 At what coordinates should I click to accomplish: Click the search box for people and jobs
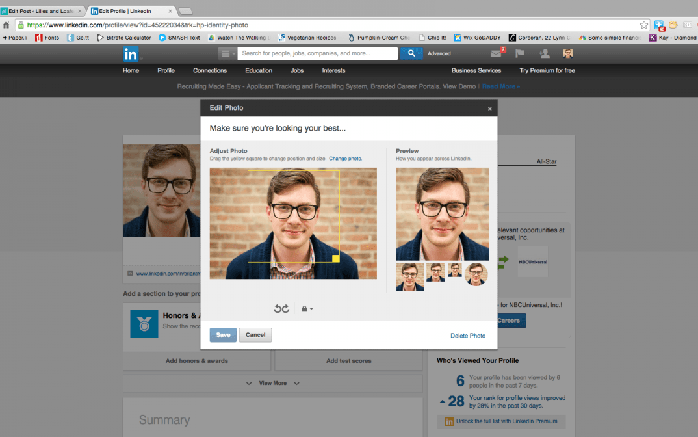click(x=317, y=53)
